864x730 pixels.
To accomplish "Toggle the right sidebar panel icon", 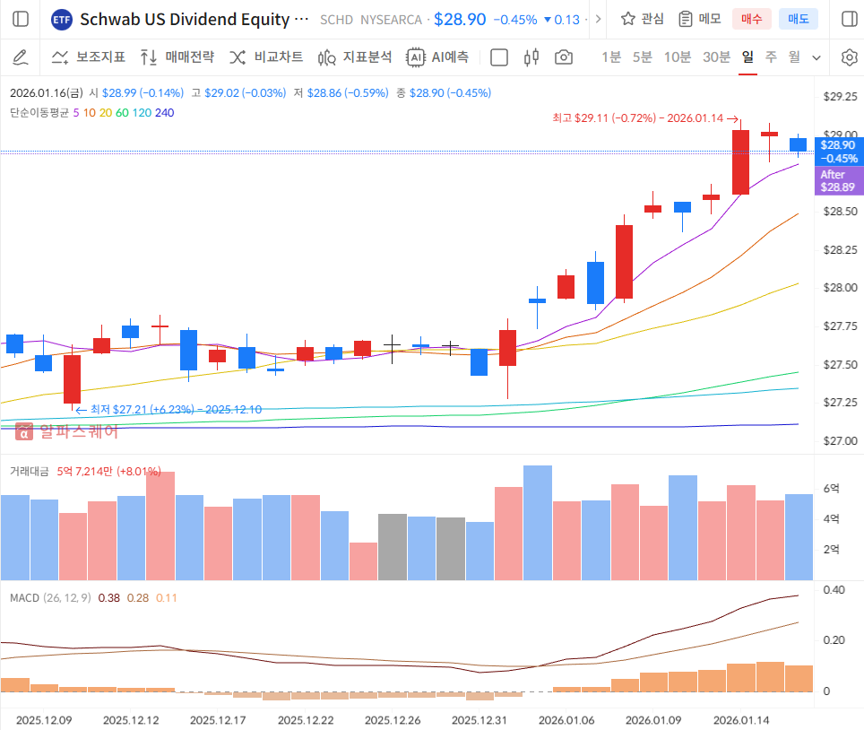I will (848, 19).
